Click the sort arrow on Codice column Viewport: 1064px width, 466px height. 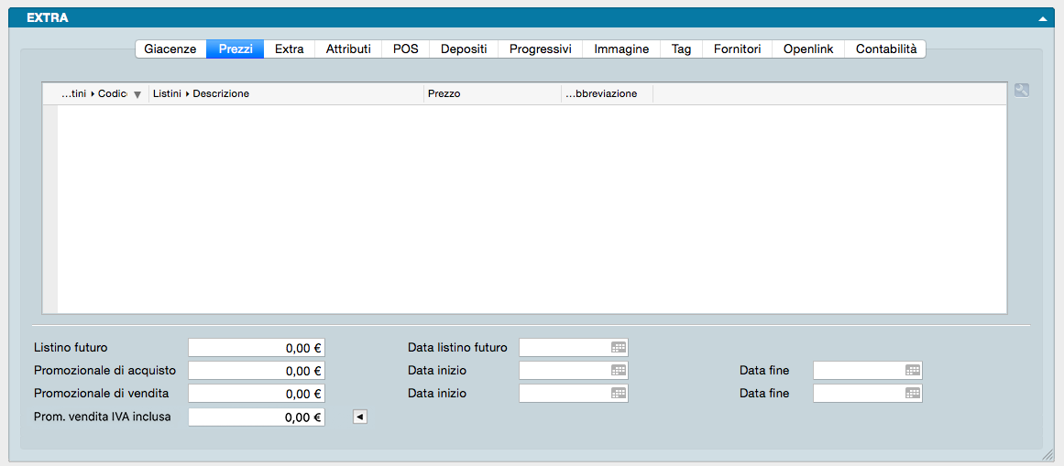[137, 94]
